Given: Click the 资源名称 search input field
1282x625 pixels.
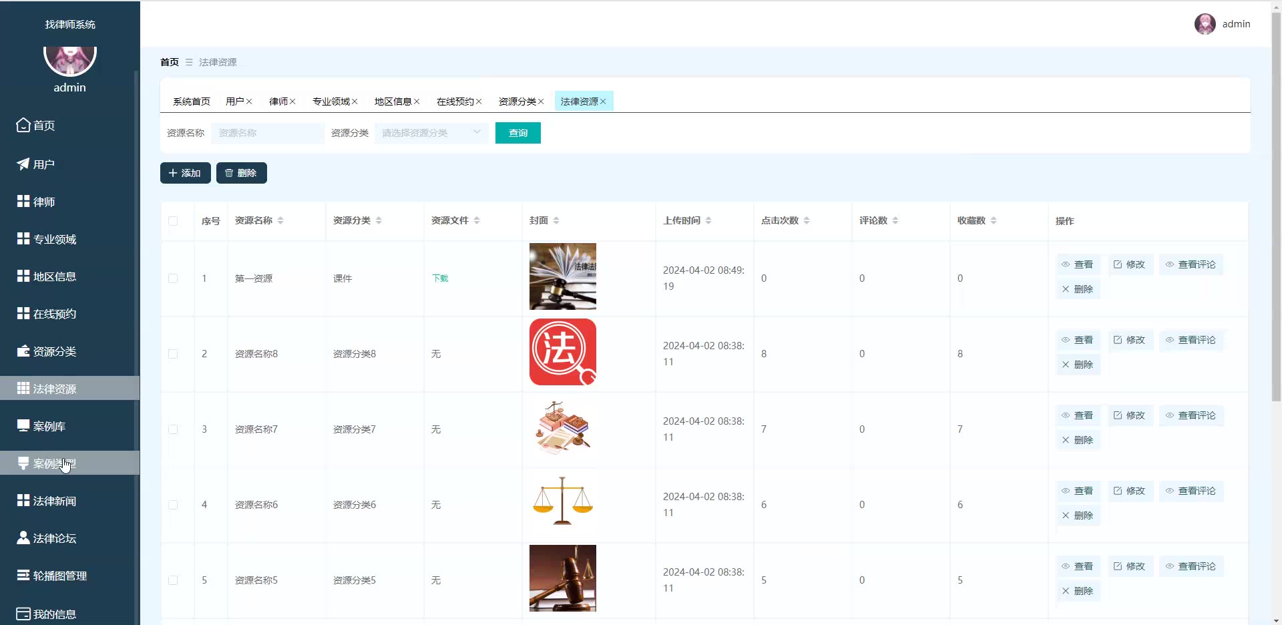Looking at the screenshot, I should (267, 133).
